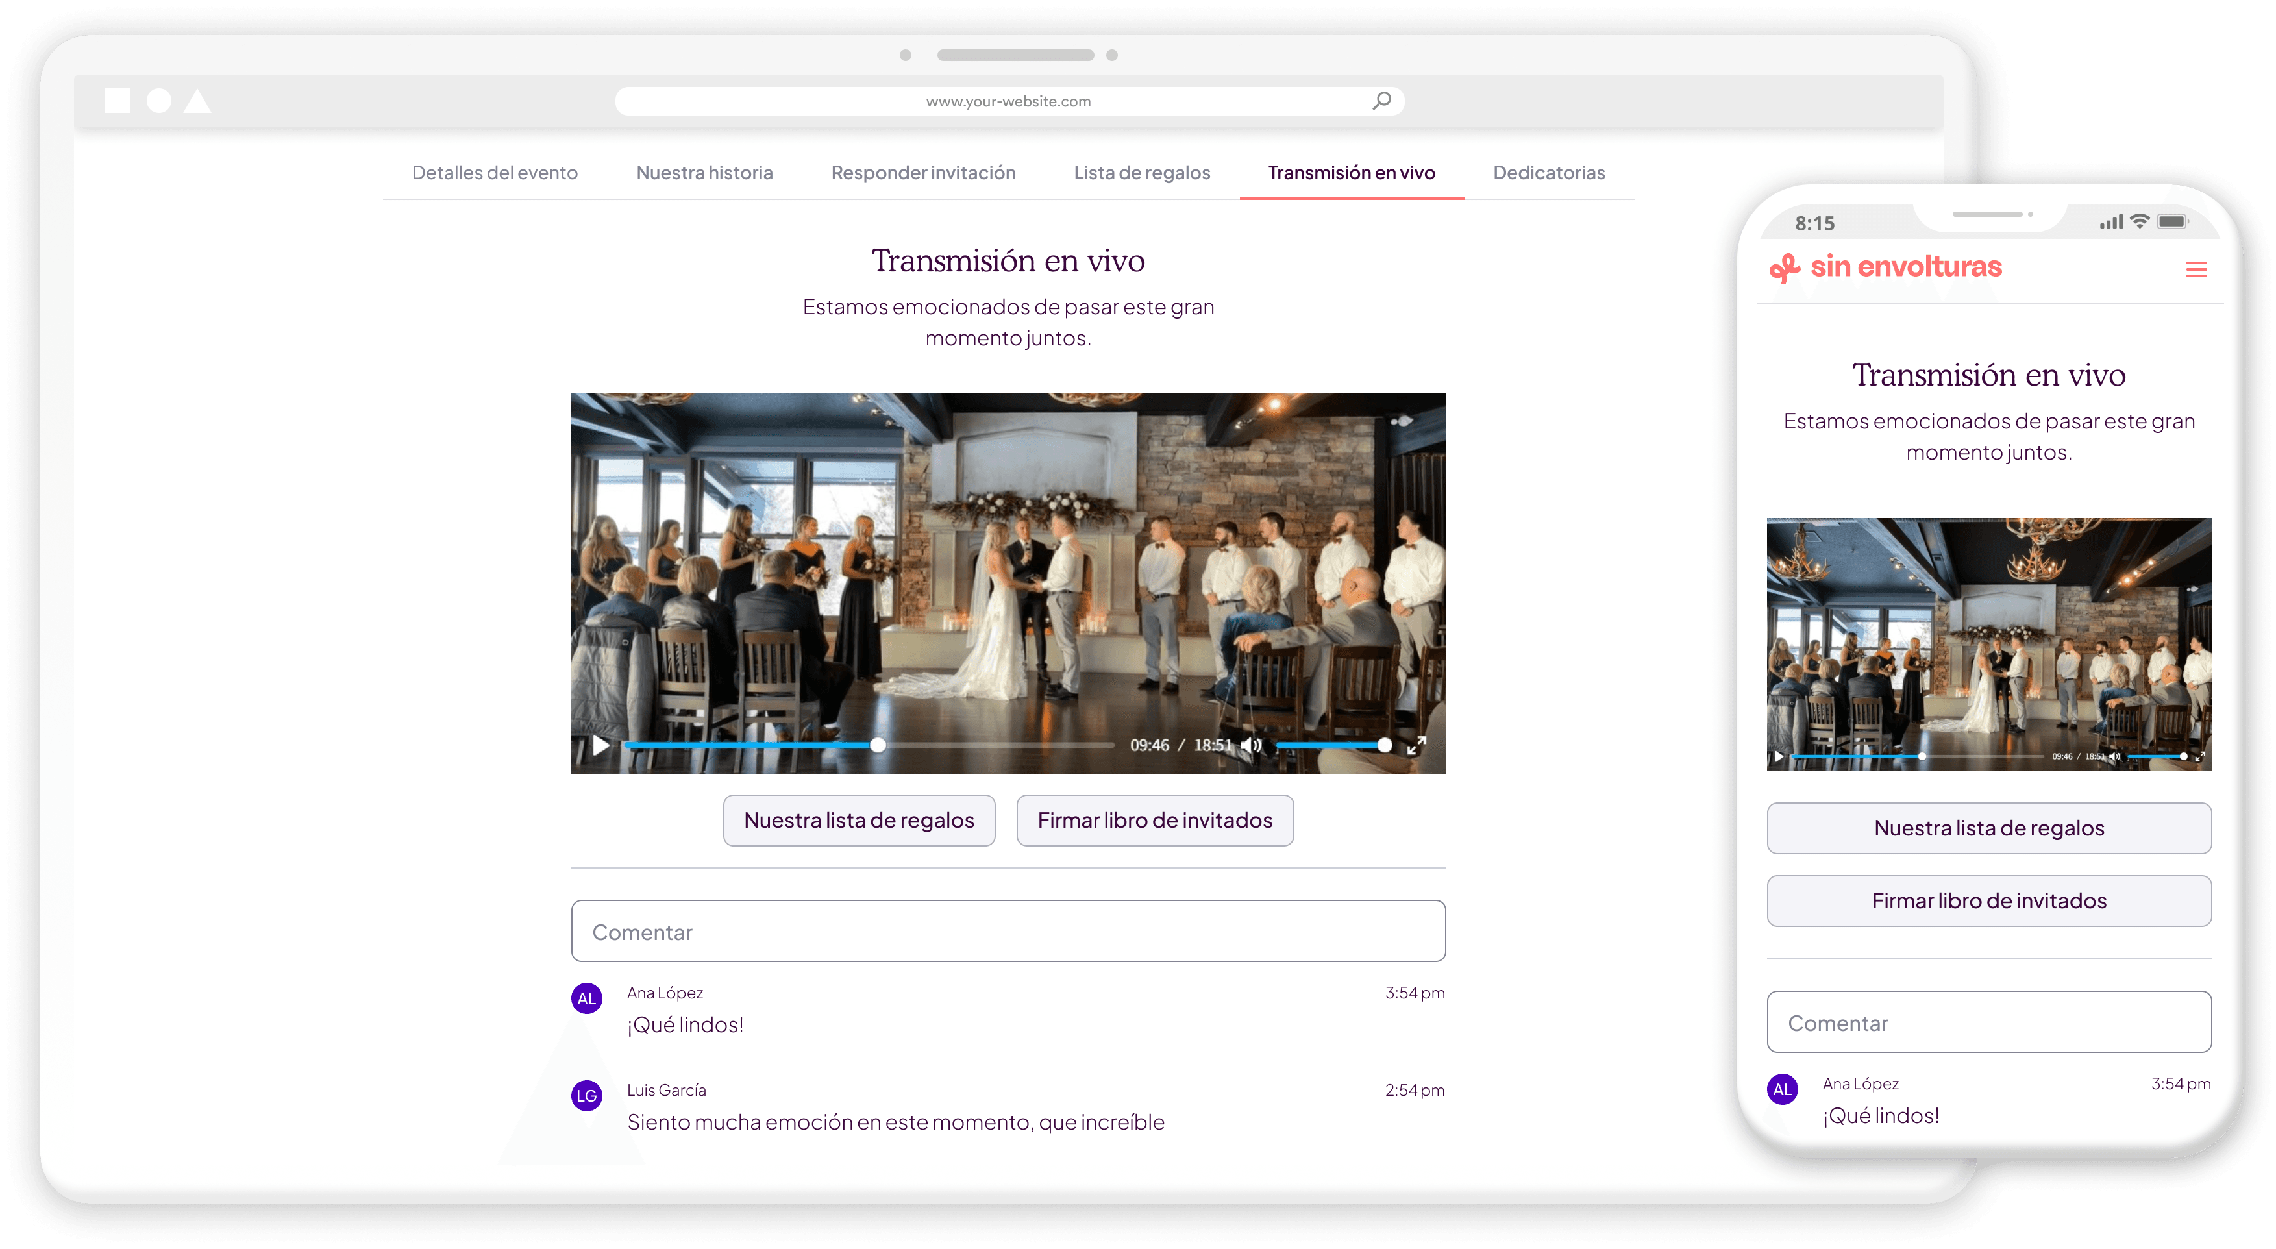
Task: Mute the desktop video volume icon
Action: (1251, 745)
